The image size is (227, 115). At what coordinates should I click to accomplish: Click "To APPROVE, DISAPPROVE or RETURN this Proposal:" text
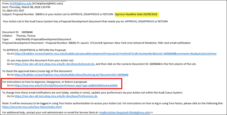point(34,50)
